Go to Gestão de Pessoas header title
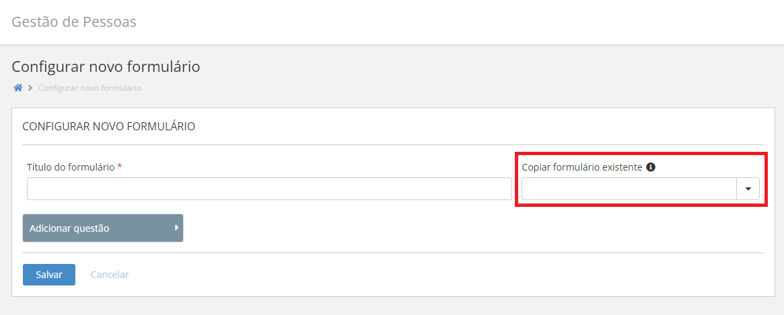Screen dimensions: 784x315 (74, 22)
